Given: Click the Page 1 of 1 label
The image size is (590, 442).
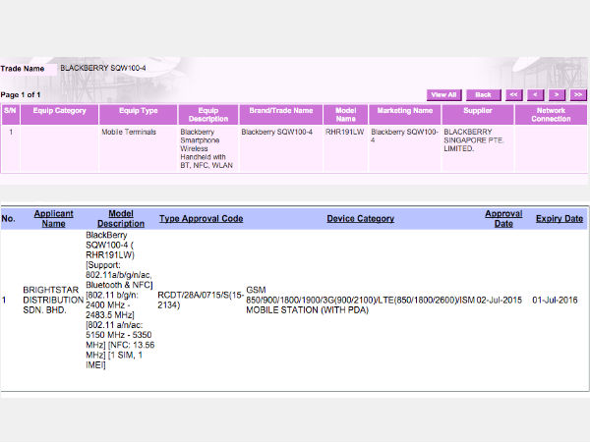Looking at the screenshot, I should (21, 94).
